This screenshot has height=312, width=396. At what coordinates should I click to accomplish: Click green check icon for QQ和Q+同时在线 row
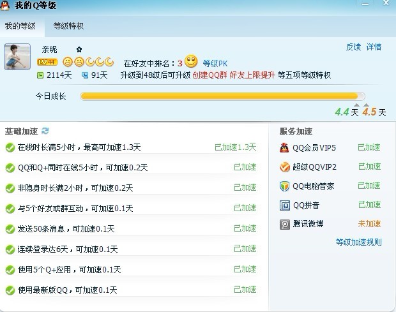pyautogui.click(x=10, y=168)
